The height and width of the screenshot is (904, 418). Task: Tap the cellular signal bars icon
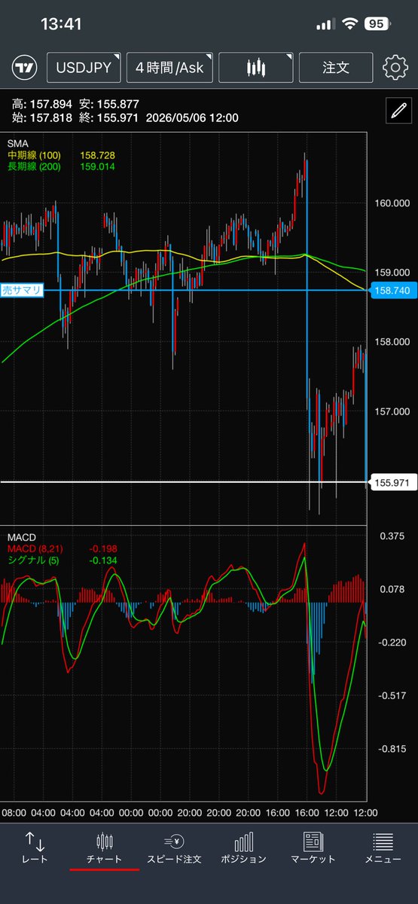coord(325,24)
